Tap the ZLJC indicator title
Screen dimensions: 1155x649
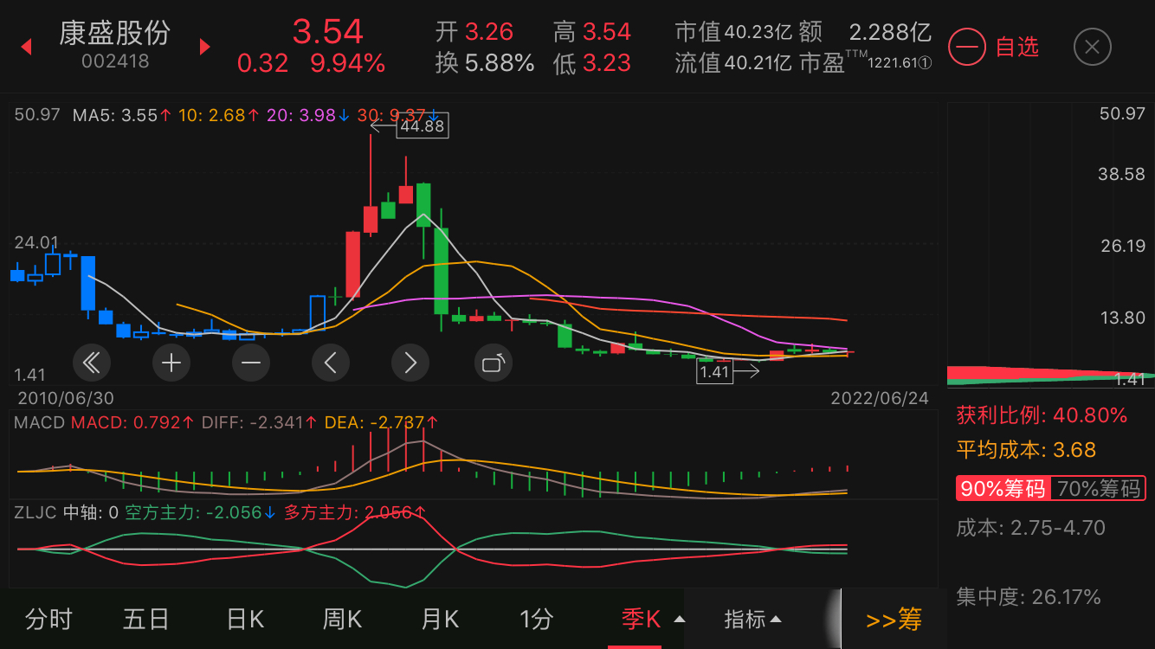coord(35,512)
